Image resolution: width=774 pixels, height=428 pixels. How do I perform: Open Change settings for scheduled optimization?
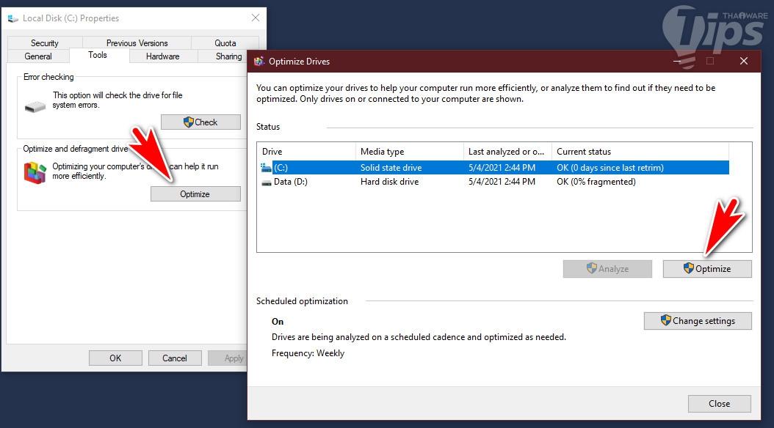coord(698,321)
